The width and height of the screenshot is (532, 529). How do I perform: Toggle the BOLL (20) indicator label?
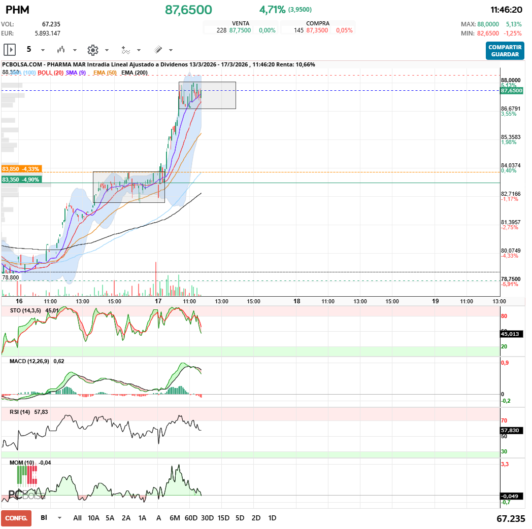click(x=51, y=73)
